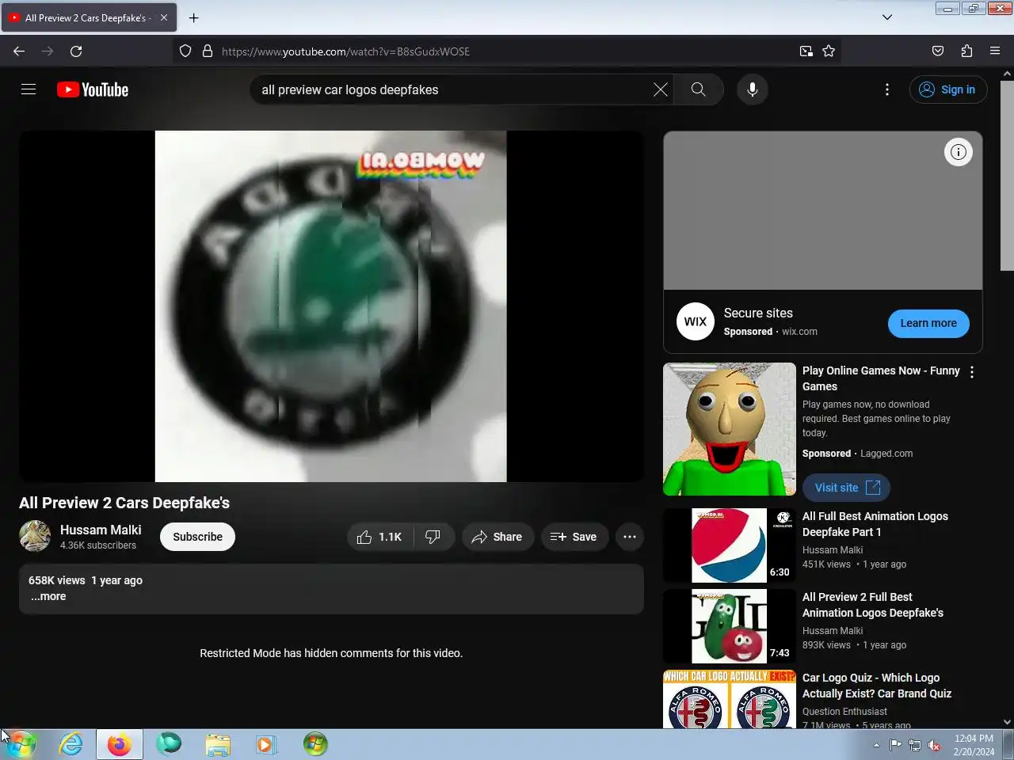Open File Explorer folder in taskbar

pos(217,744)
